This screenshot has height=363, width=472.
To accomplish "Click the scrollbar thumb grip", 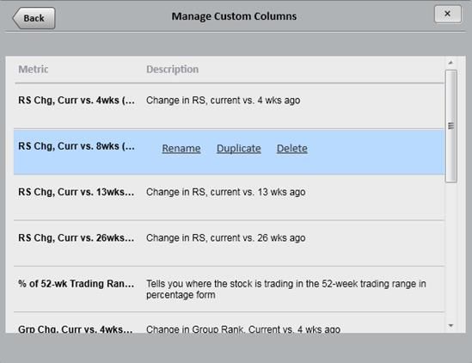I will coord(451,126).
